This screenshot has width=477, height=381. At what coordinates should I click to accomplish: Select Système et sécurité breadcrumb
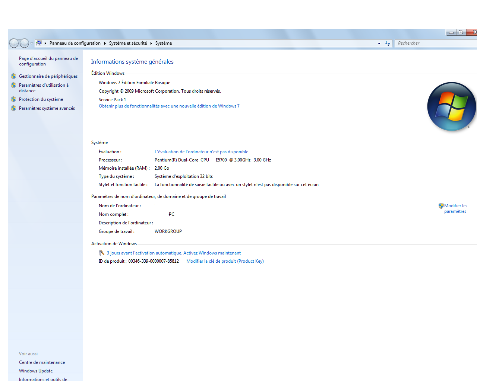click(128, 43)
